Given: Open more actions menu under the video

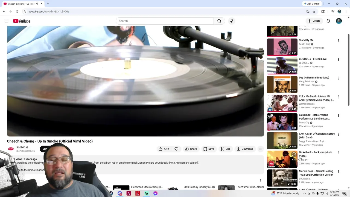Looking at the screenshot, I should click(261, 149).
